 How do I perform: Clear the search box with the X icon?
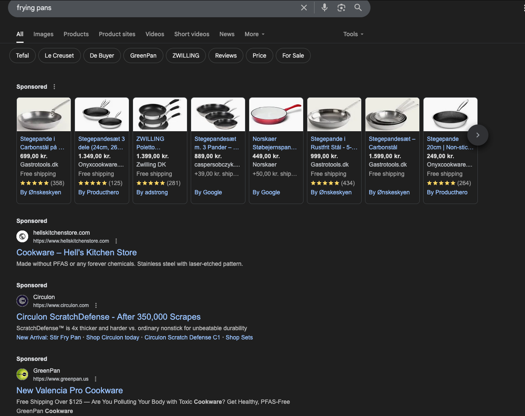[304, 8]
